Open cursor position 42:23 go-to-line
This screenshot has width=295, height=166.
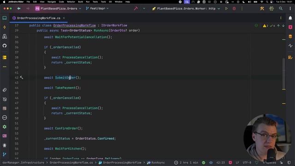(x=220, y=163)
